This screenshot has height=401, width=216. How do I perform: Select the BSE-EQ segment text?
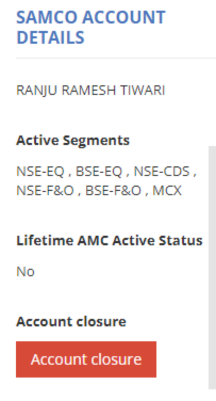pos(99,171)
